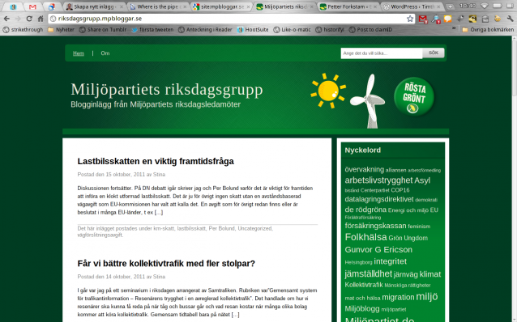Click the 'Post to claimID' bookmark

click(370, 30)
